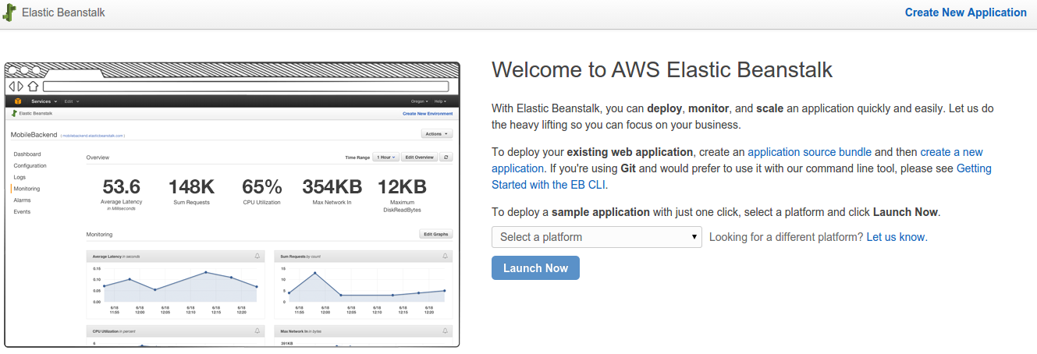1037x354 pixels.
Task: Click the alarm bell on Sum Requests graph
Action: click(445, 256)
